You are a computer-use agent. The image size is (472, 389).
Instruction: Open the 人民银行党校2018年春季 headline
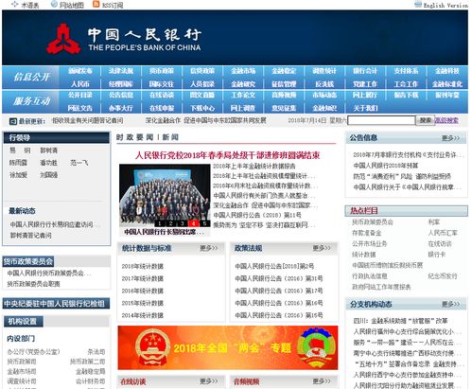[x=228, y=155]
